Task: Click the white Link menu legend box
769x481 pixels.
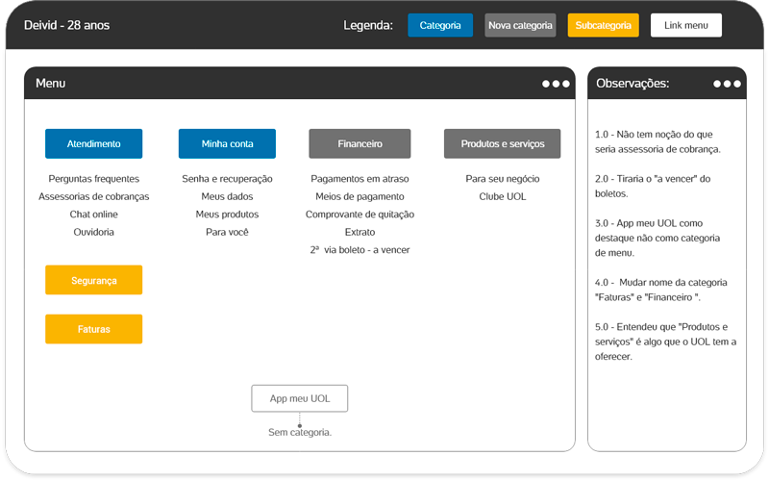Action: point(685,25)
